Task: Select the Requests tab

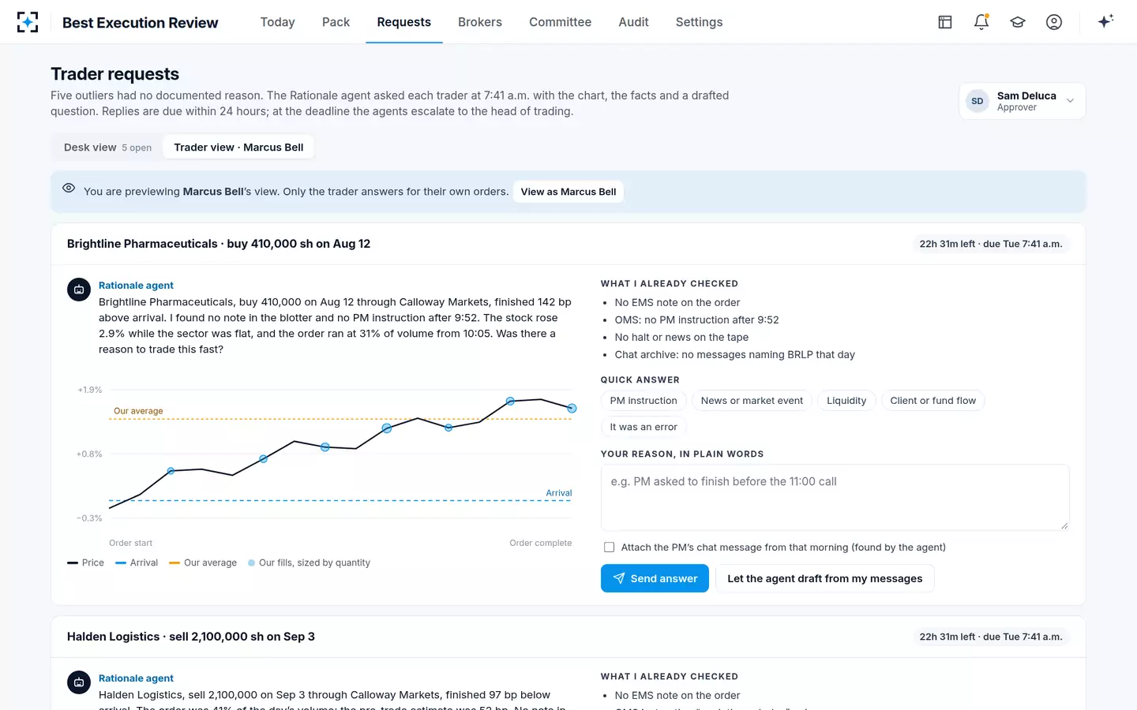Action: tap(403, 22)
